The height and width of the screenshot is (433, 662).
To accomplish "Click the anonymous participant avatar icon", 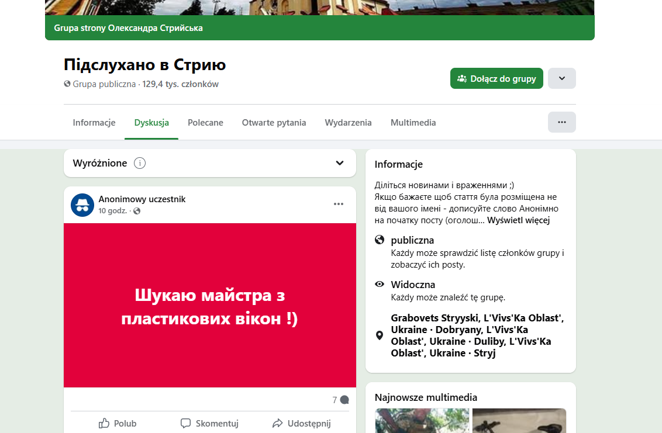I will pos(82,205).
